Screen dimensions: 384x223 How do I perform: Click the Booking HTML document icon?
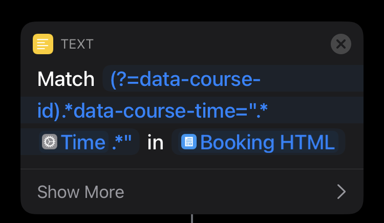tap(188, 142)
